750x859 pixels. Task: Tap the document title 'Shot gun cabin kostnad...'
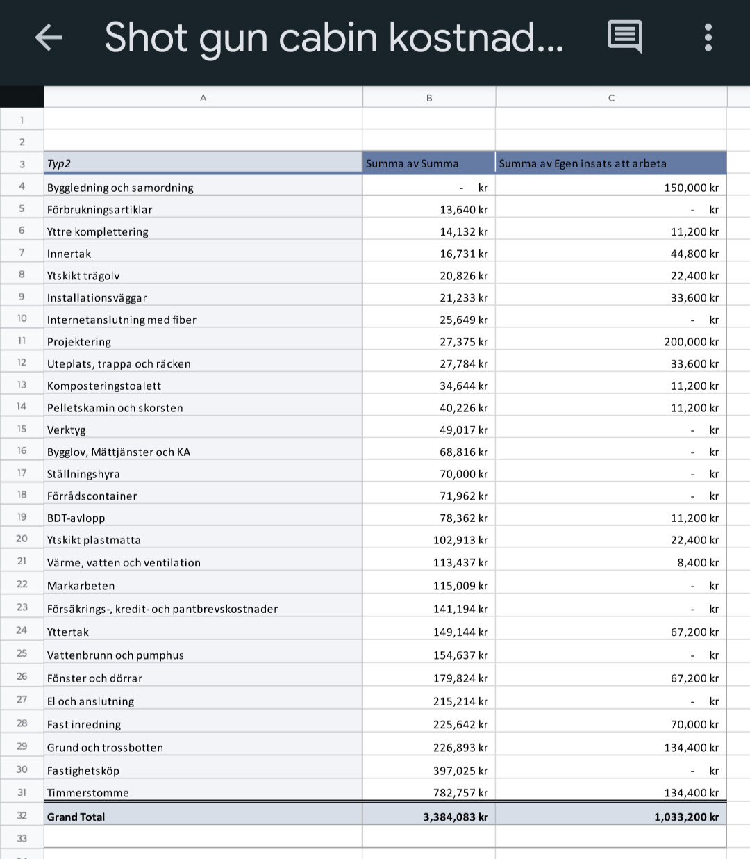tap(334, 38)
